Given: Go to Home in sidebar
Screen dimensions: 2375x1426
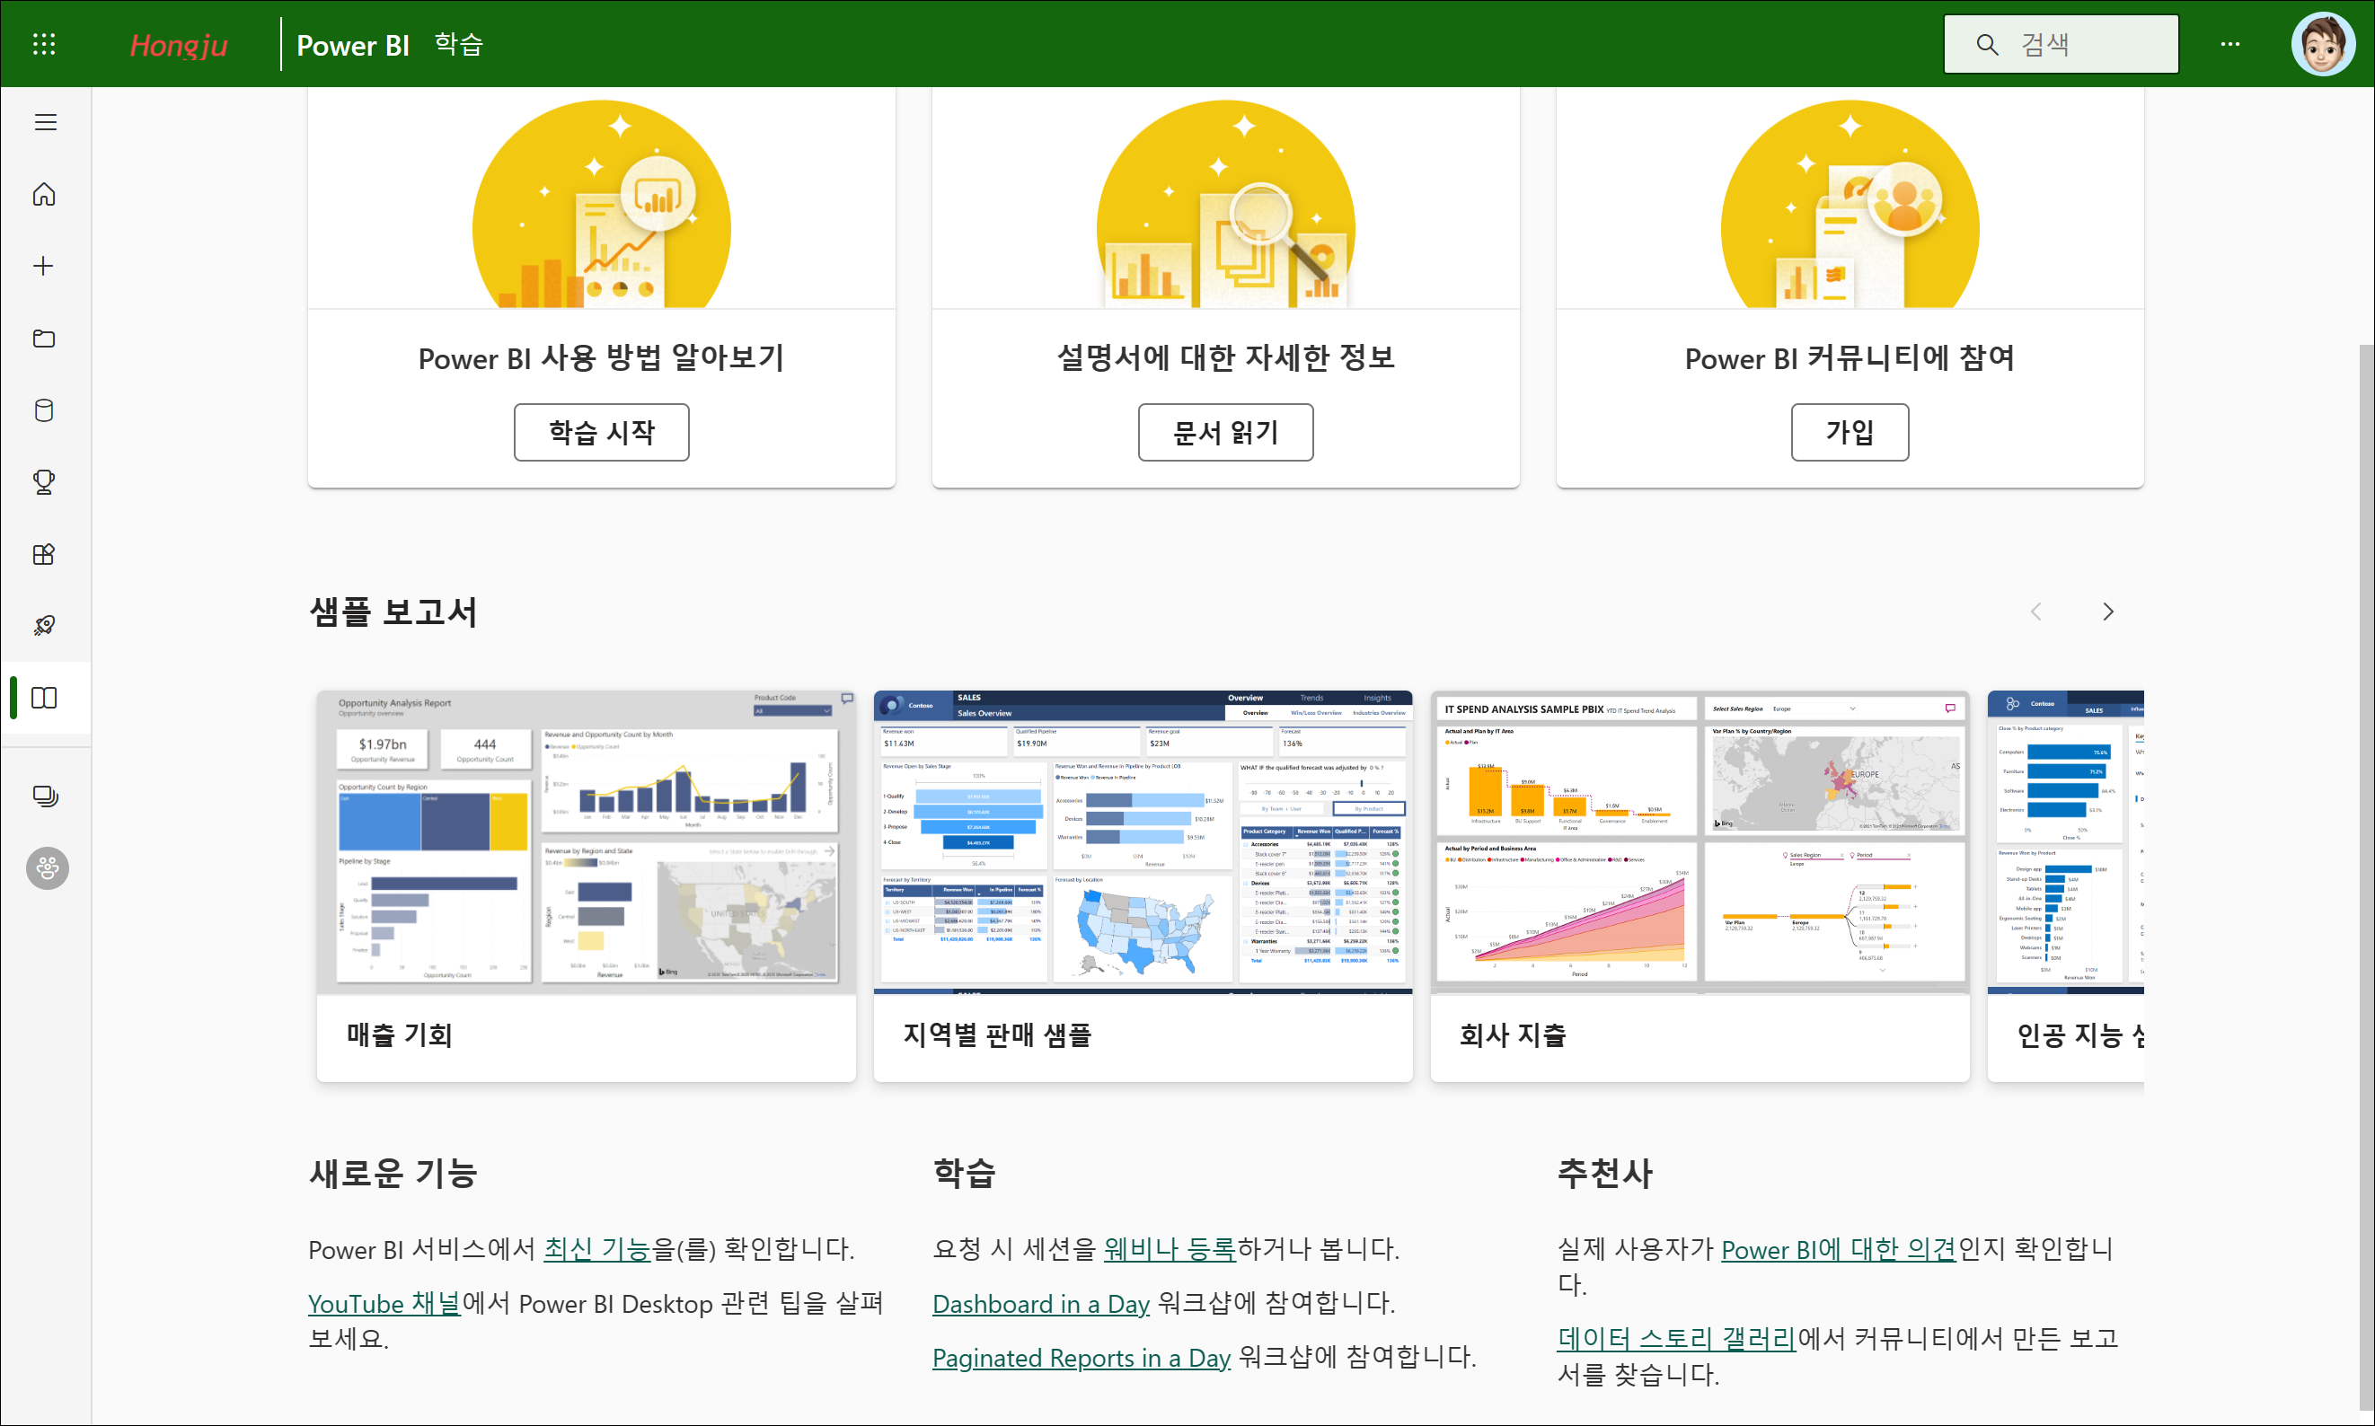Looking at the screenshot, I should click(44, 194).
